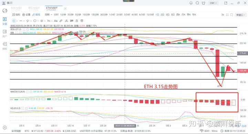Click the 指标 indicators button
Screen dimensions: 248x134
coord(16,14)
